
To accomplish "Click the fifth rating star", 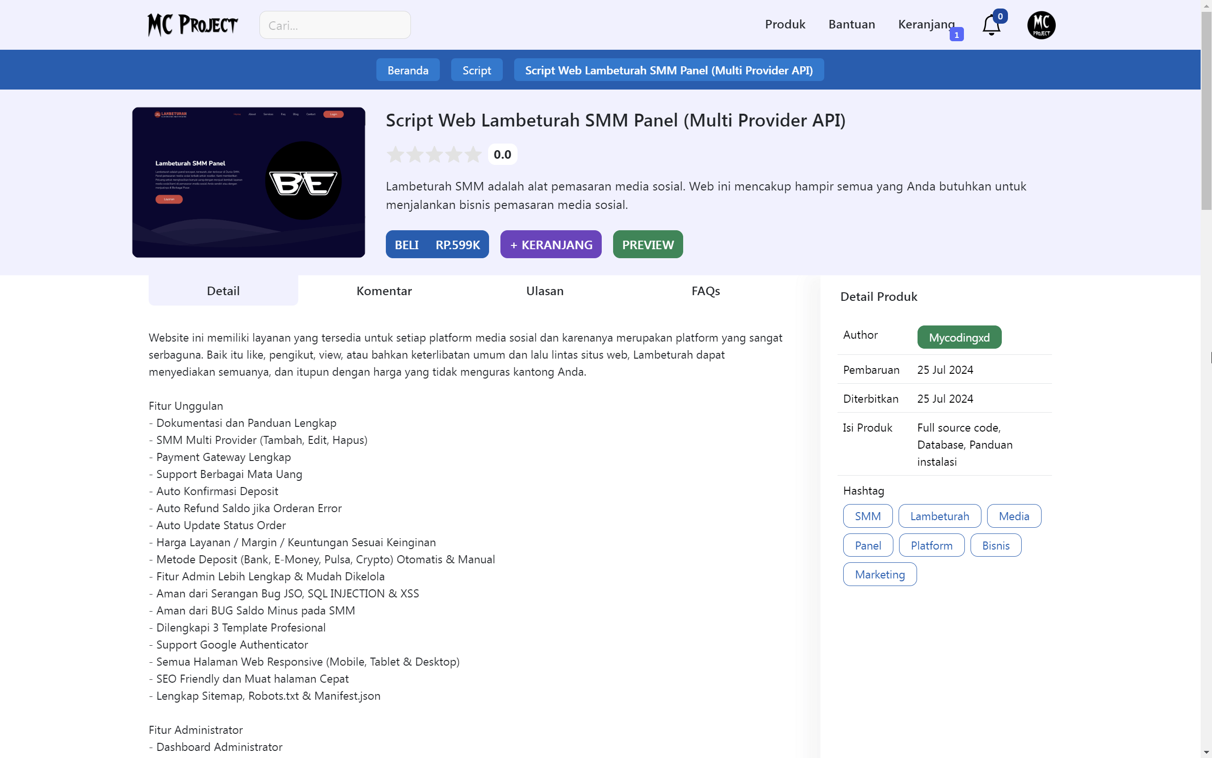I will (473, 154).
